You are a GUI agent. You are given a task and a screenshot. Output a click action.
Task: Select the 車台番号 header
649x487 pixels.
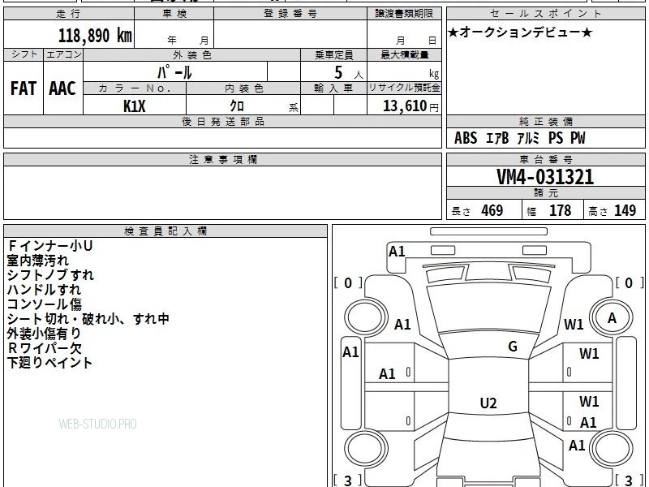click(546, 159)
